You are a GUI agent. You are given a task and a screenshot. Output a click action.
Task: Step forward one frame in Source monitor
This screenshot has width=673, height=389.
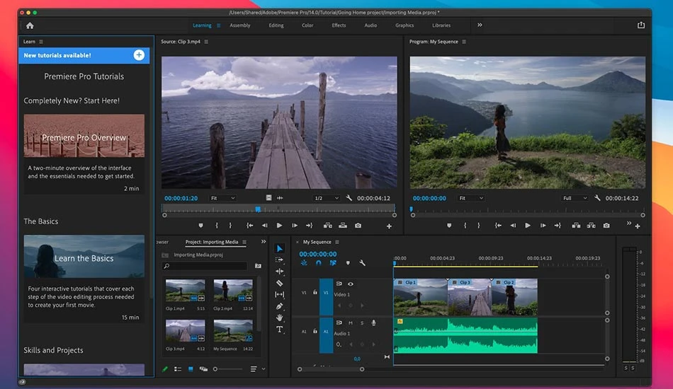295,226
